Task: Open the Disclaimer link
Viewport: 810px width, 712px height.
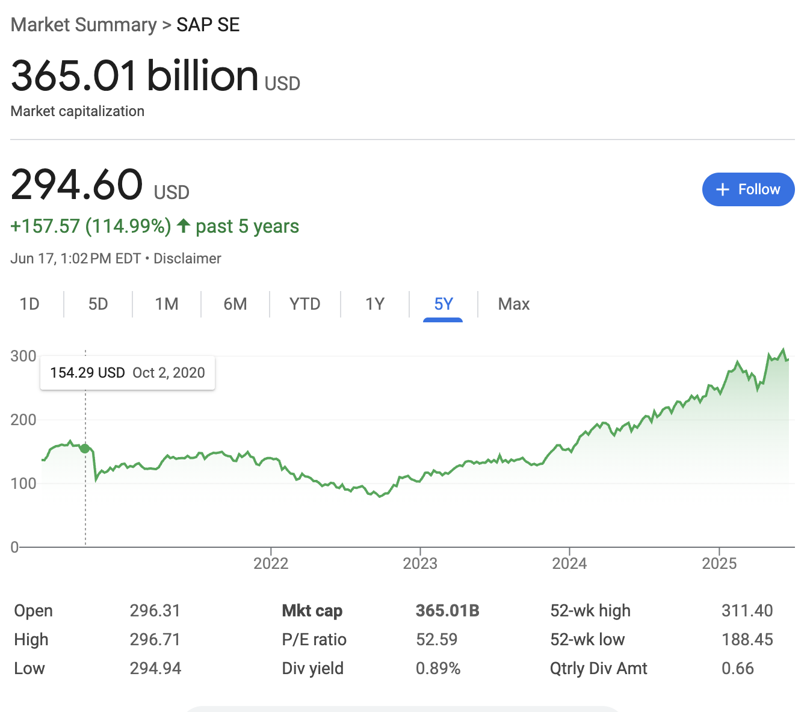Action: 187,258
